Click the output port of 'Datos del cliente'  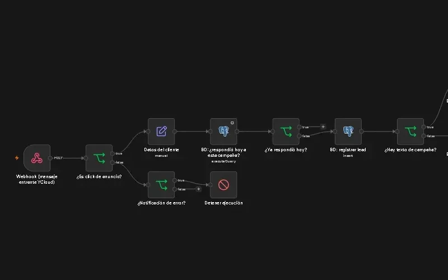pos(175,132)
